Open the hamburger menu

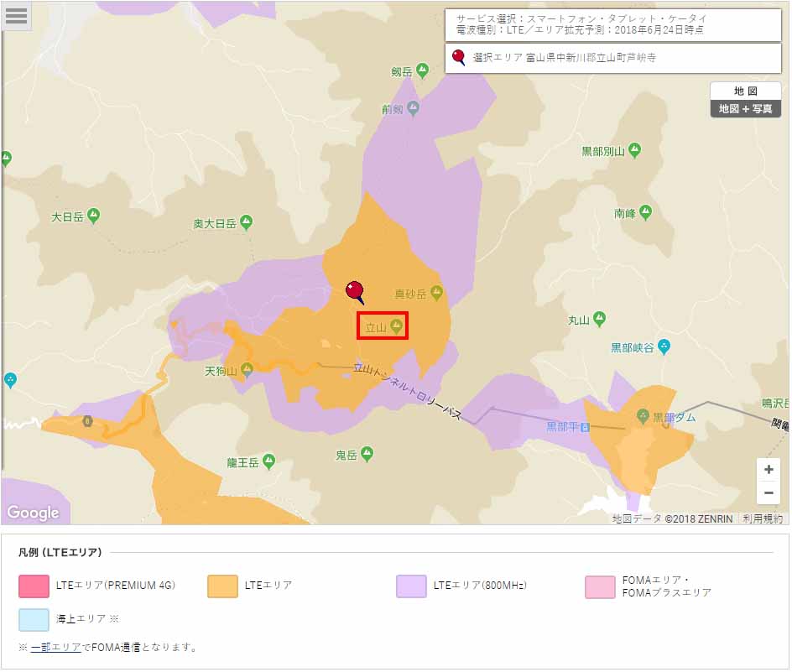coord(17,16)
